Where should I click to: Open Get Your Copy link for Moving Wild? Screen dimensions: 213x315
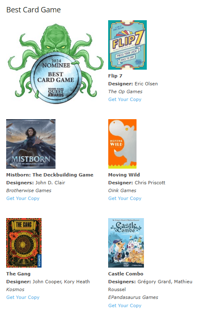125,198
